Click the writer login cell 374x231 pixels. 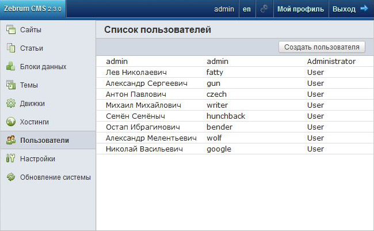click(217, 105)
